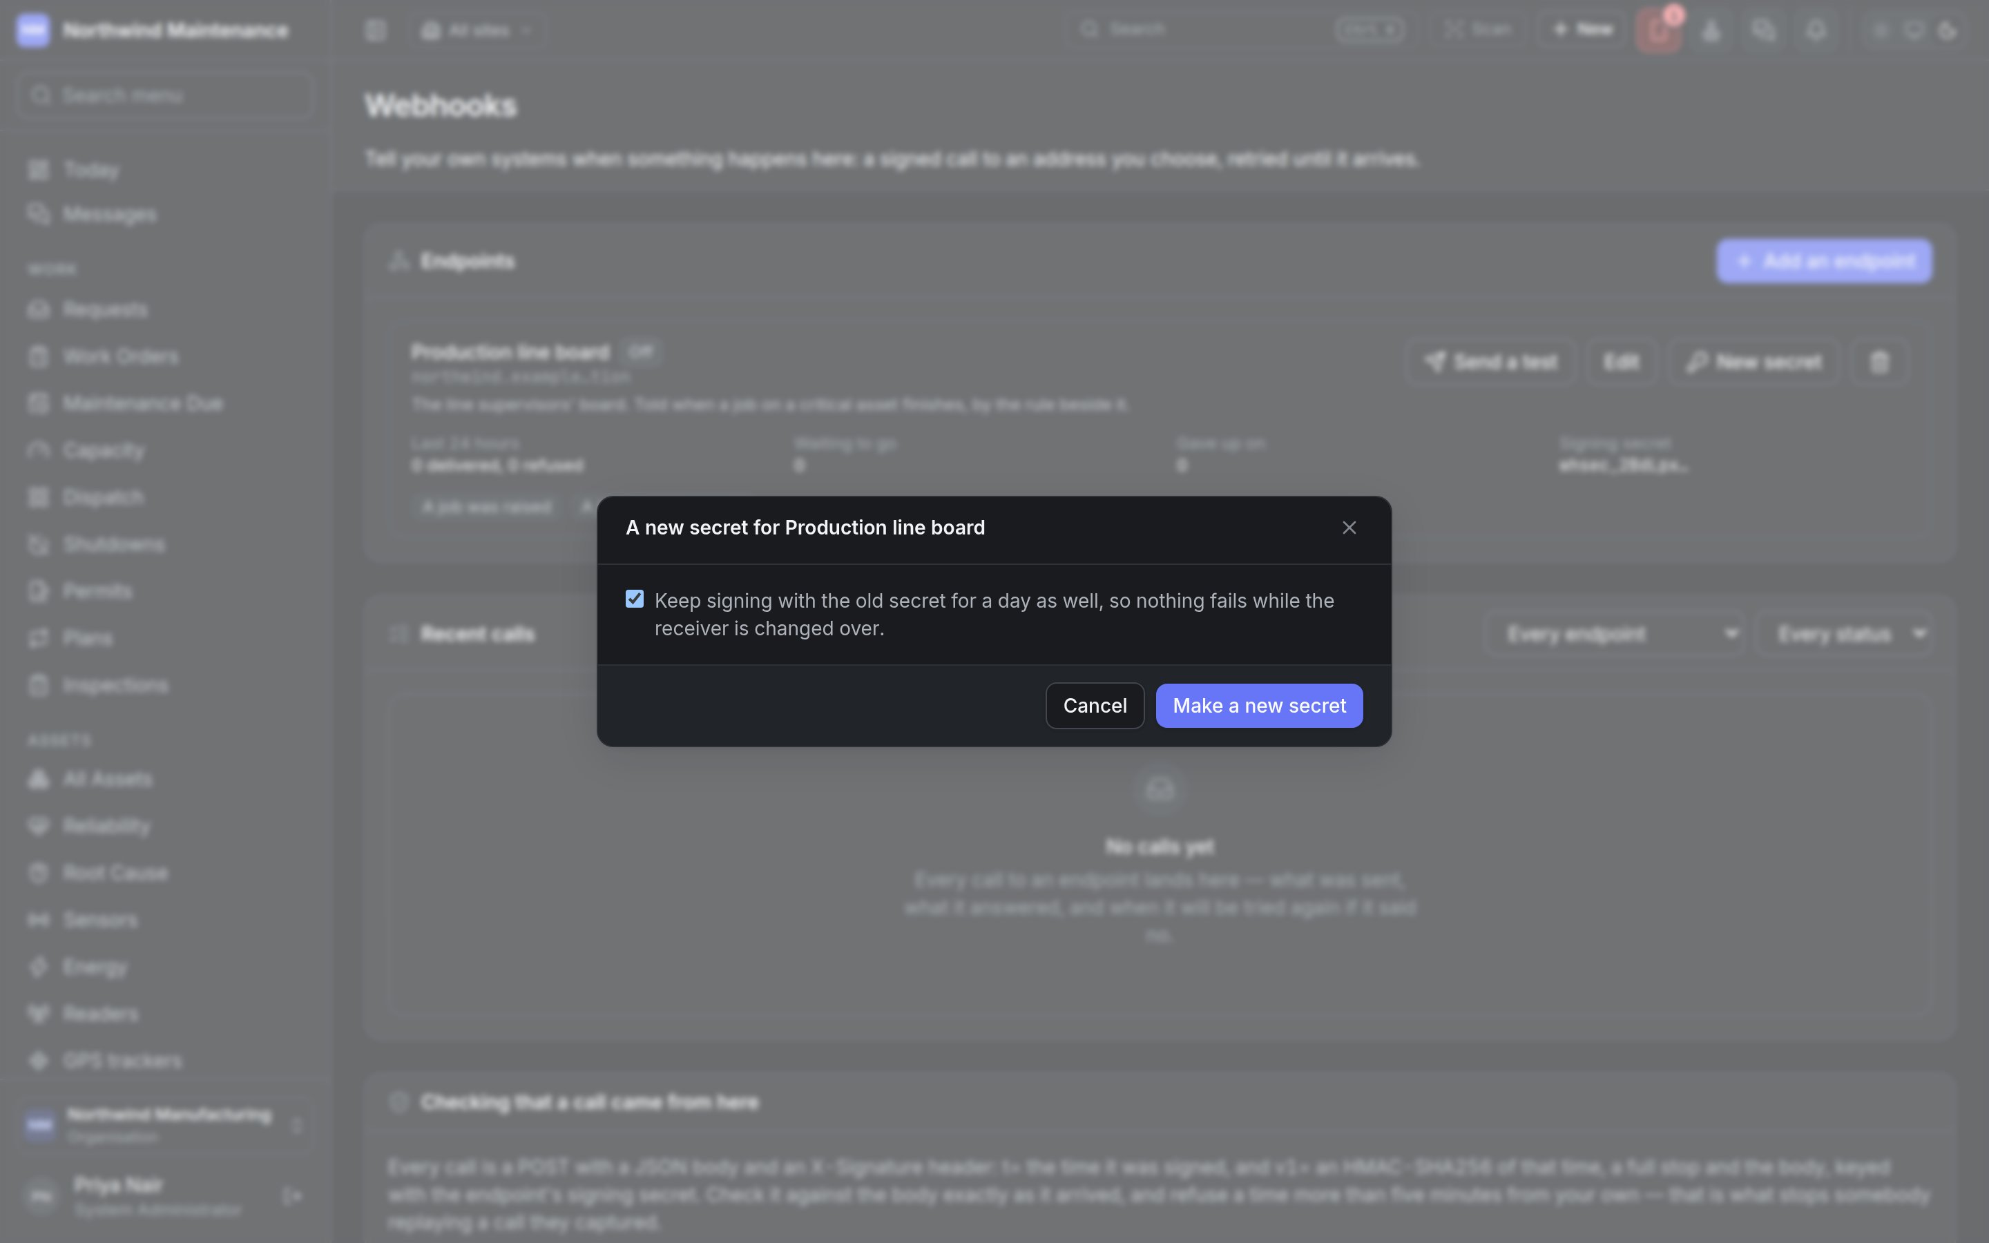The height and width of the screenshot is (1243, 1989).
Task: Open the chat bubbles icon in top bar
Action: click(x=1763, y=30)
